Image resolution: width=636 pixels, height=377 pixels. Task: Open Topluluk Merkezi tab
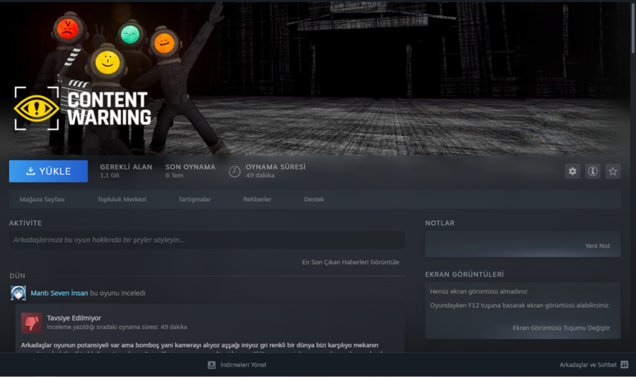pyautogui.click(x=122, y=199)
